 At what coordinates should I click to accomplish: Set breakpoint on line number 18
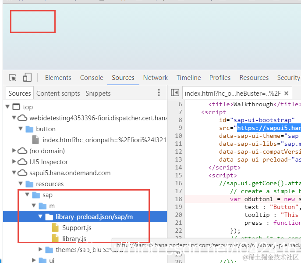click(x=178, y=199)
